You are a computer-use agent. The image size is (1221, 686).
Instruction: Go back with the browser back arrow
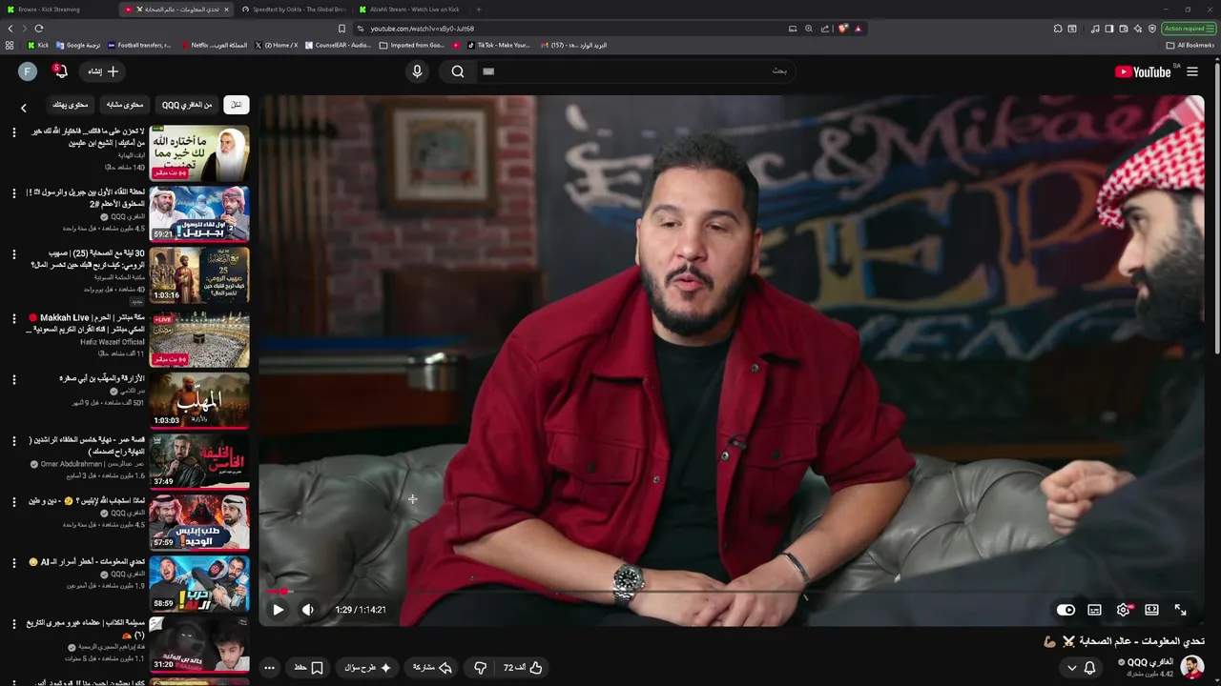10,29
